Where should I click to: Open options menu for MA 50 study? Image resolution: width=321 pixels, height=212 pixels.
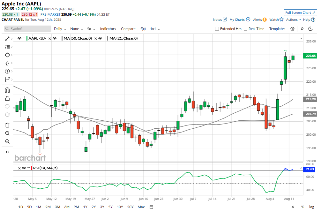coord(59,38)
